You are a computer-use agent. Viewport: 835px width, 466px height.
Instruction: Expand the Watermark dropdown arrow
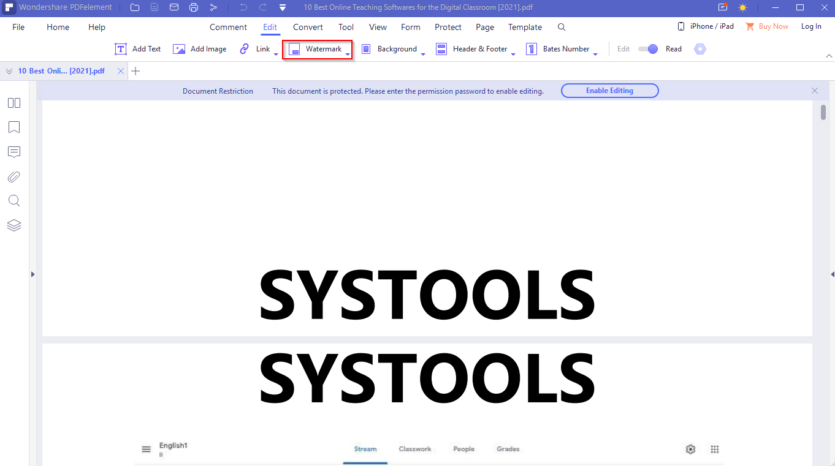[348, 54]
